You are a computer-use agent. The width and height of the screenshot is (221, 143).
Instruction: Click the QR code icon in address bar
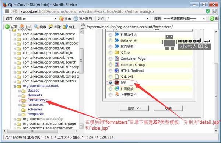tap(214, 11)
